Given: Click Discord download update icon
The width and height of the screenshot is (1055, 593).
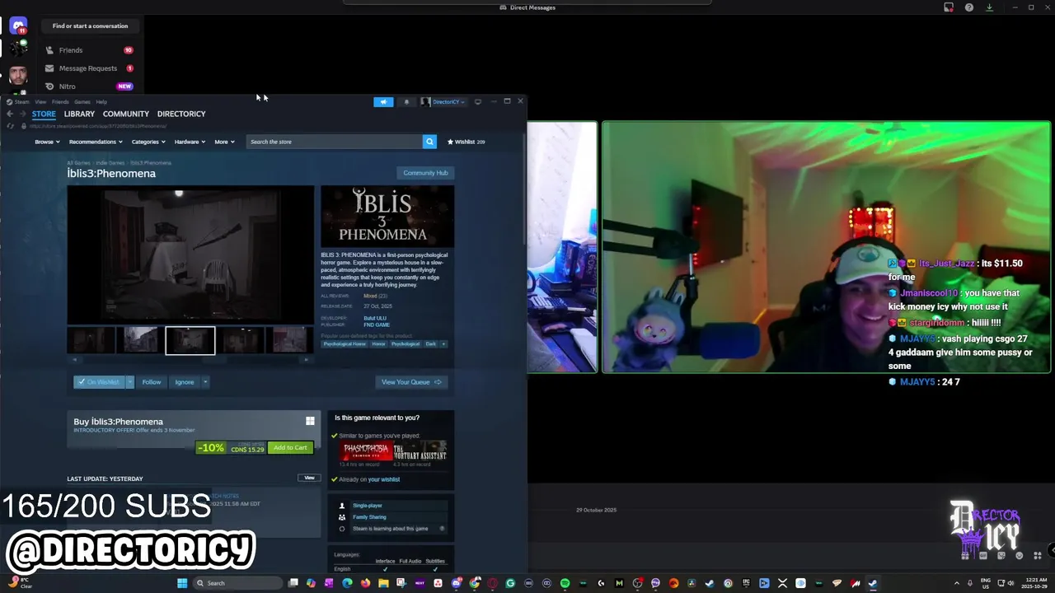Looking at the screenshot, I should (x=989, y=7).
